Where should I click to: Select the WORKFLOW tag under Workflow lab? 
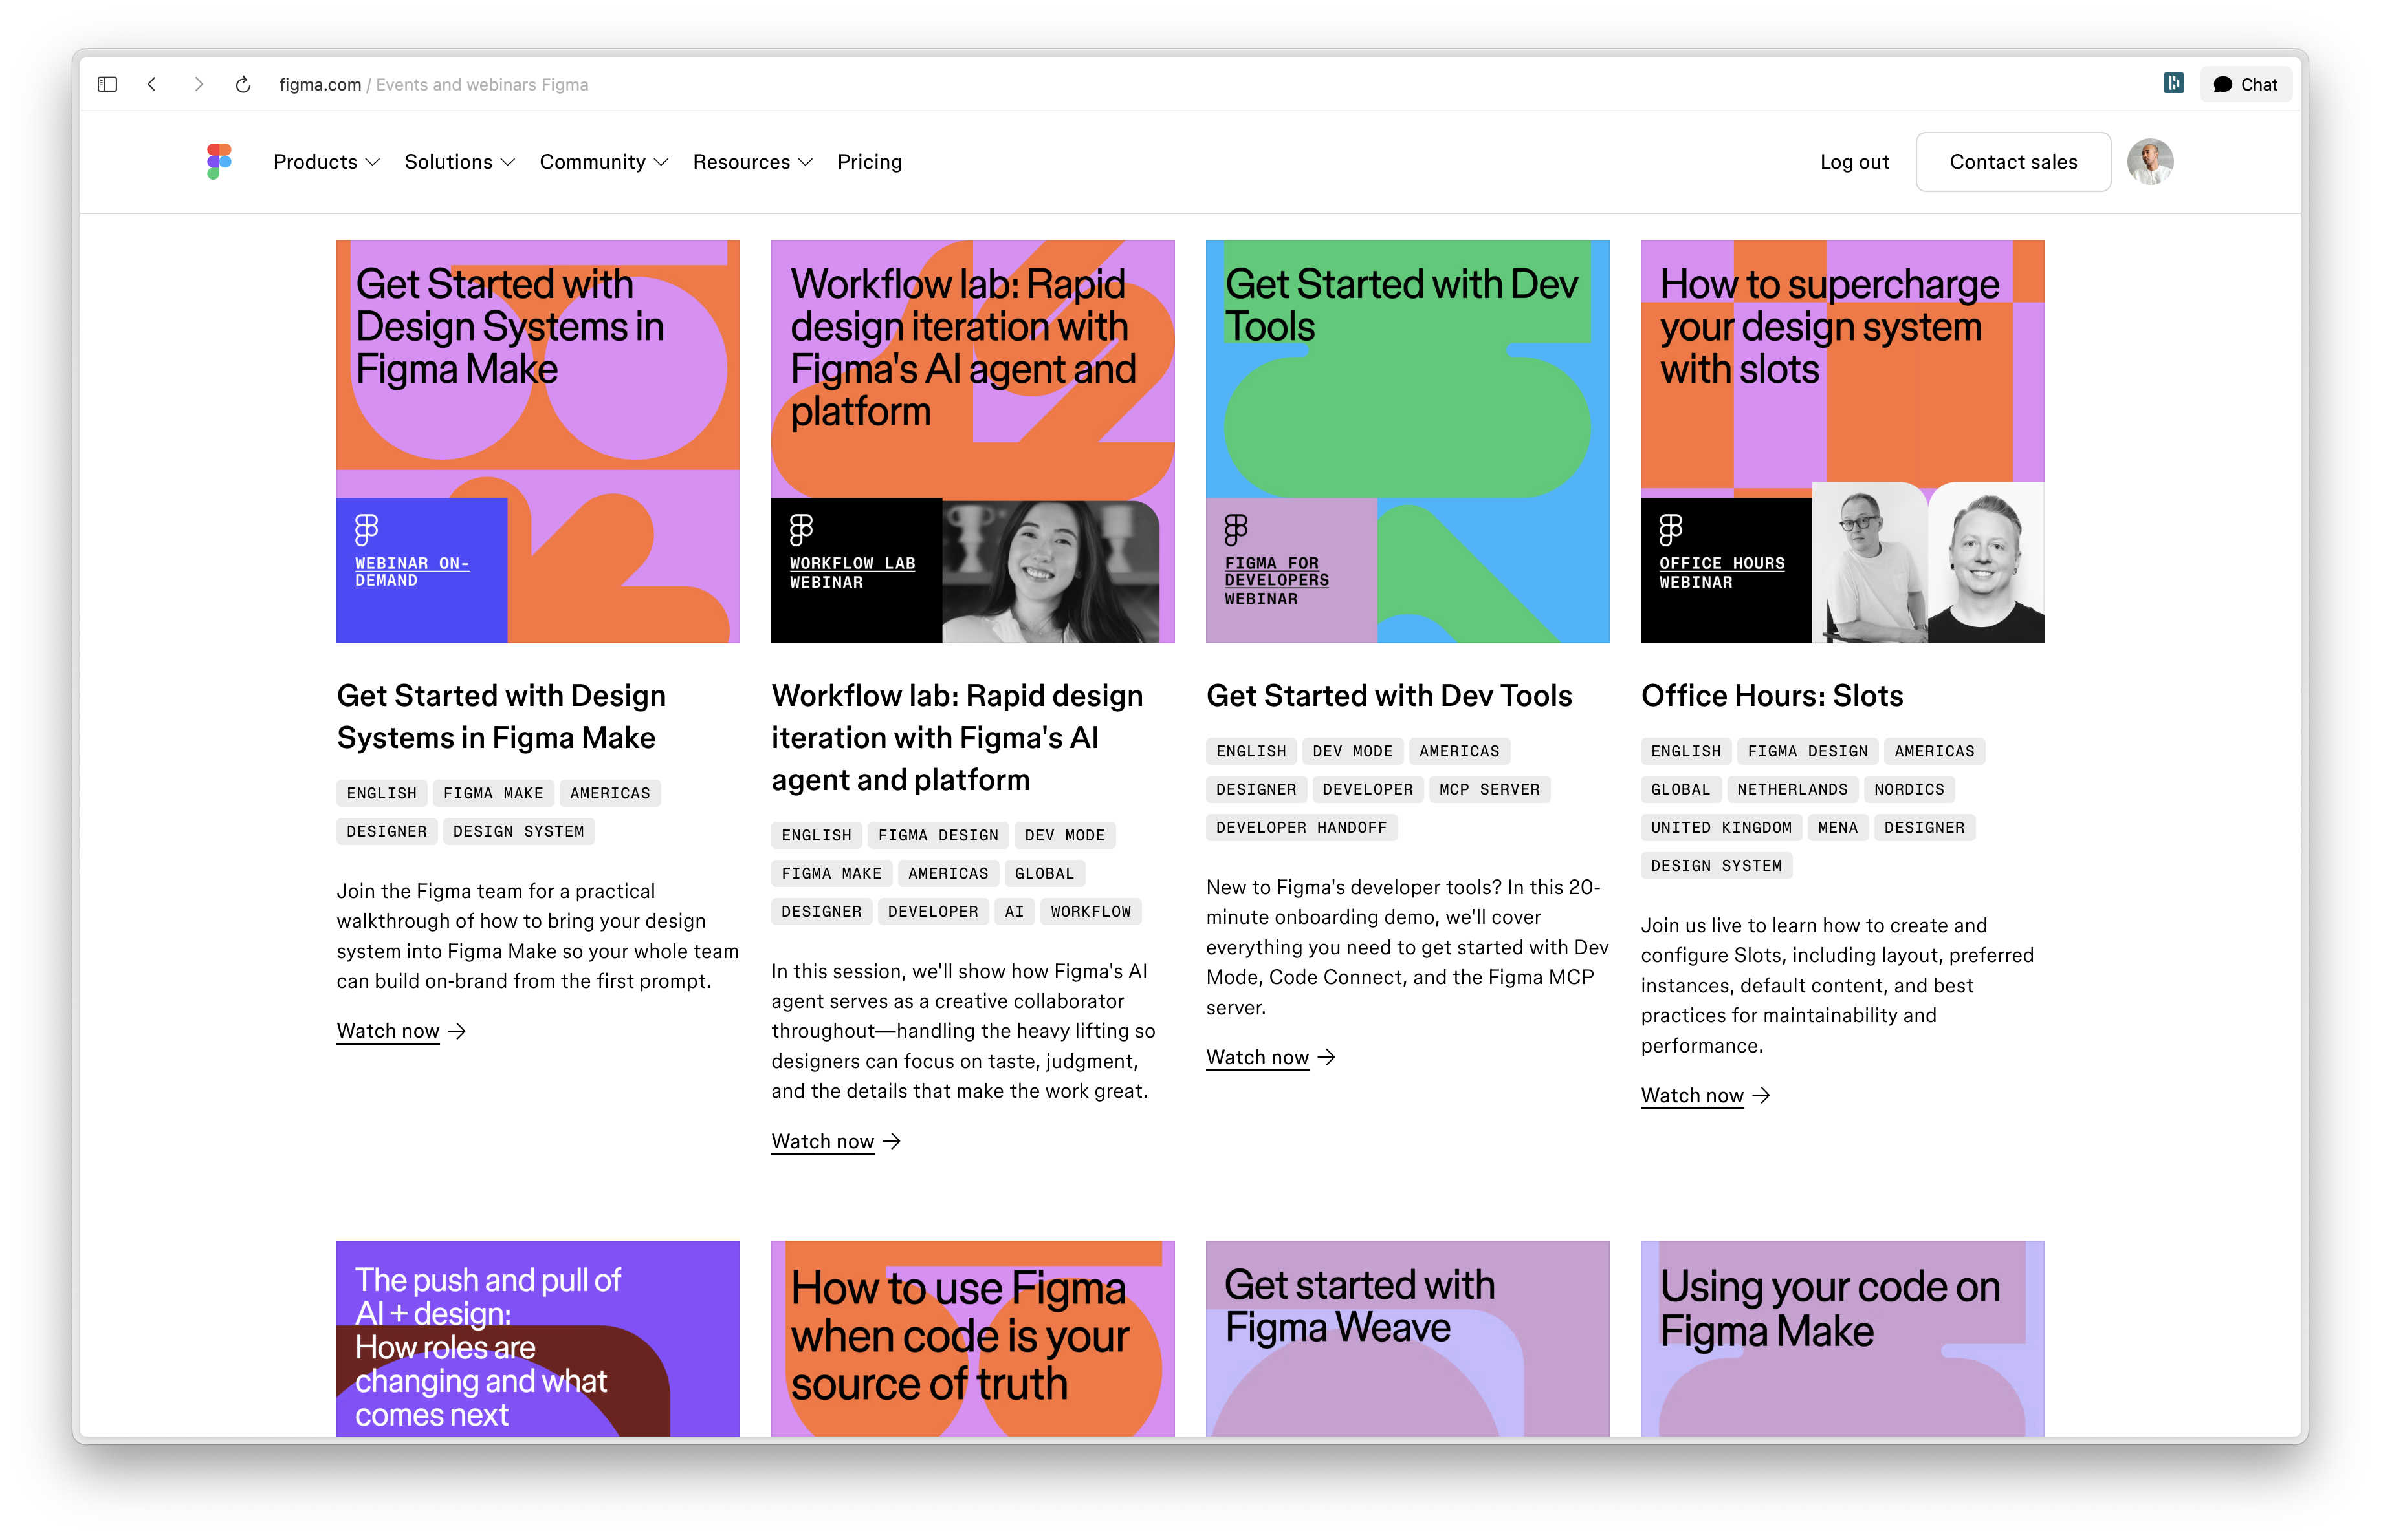click(x=1090, y=912)
